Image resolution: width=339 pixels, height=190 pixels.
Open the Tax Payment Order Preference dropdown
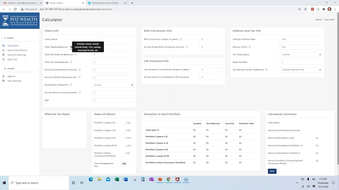coord(301,70)
